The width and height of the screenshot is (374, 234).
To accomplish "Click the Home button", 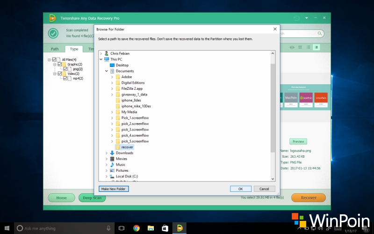I will coord(61,197).
